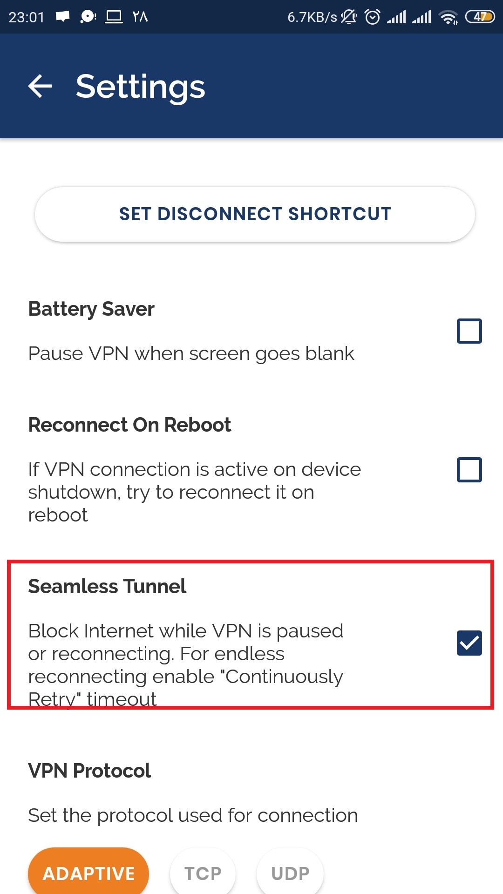Tap the disc notification icon in status bar

click(88, 17)
